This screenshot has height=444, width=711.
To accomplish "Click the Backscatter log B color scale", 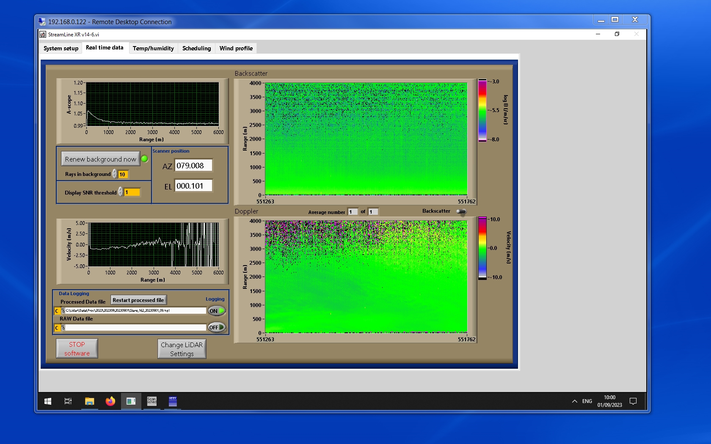I will (x=482, y=110).
